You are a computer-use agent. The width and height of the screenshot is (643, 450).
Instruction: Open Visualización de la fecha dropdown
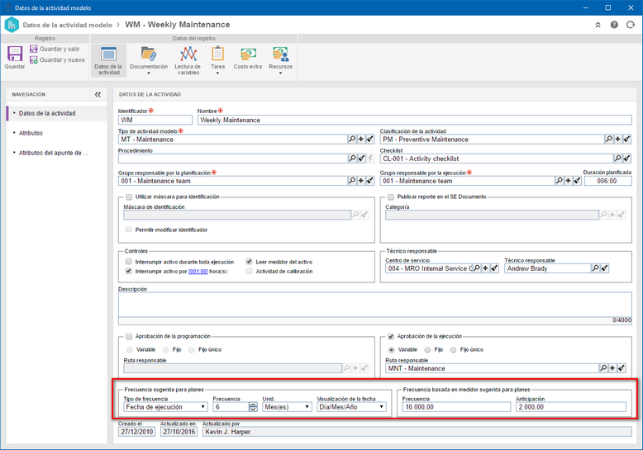point(351,407)
